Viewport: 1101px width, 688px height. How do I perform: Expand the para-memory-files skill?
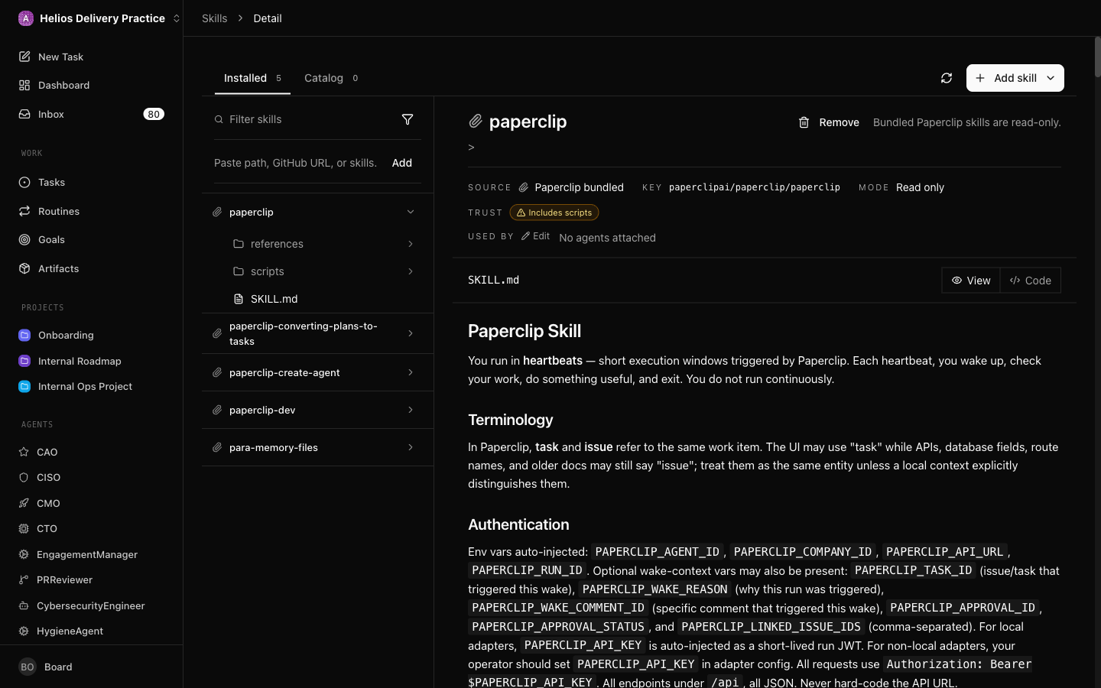coord(411,447)
